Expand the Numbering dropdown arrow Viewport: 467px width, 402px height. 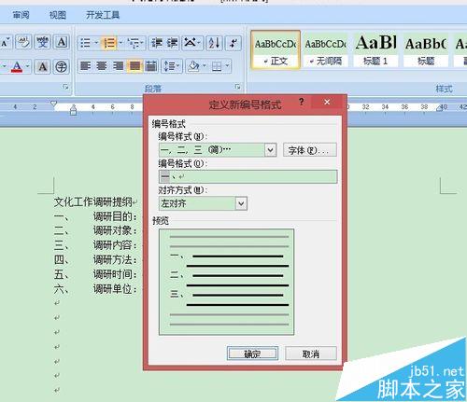[120, 43]
